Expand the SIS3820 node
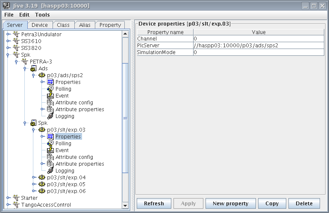 tap(8, 48)
